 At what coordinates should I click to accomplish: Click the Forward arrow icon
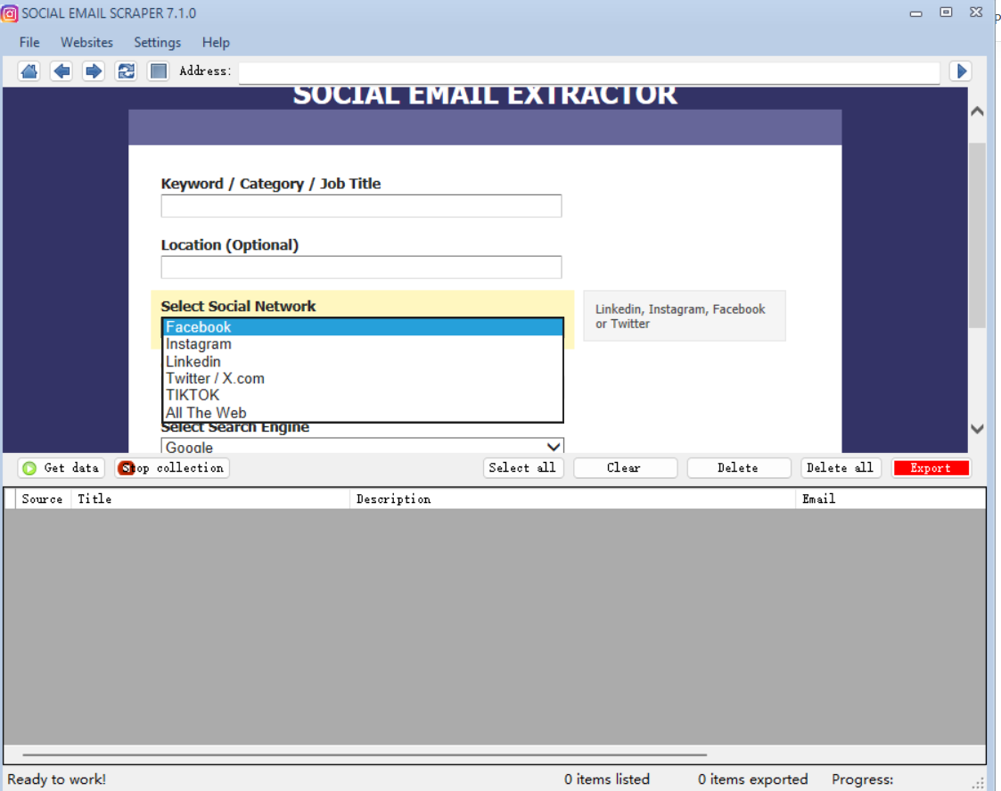pyautogui.click(x=94, y=71)
